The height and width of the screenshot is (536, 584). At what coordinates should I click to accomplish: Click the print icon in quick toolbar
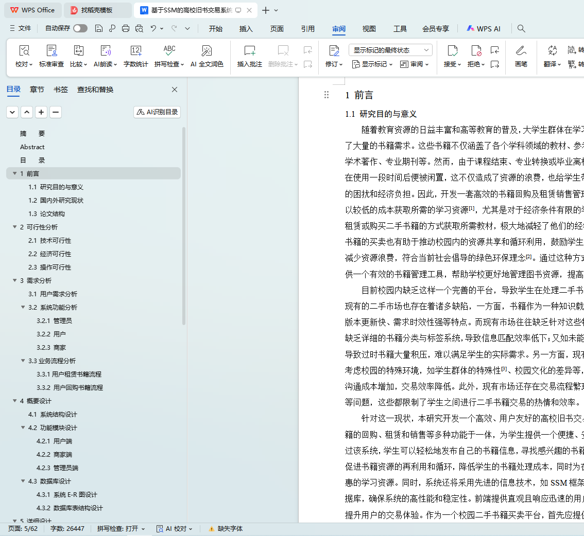click(x=125, y=29)
